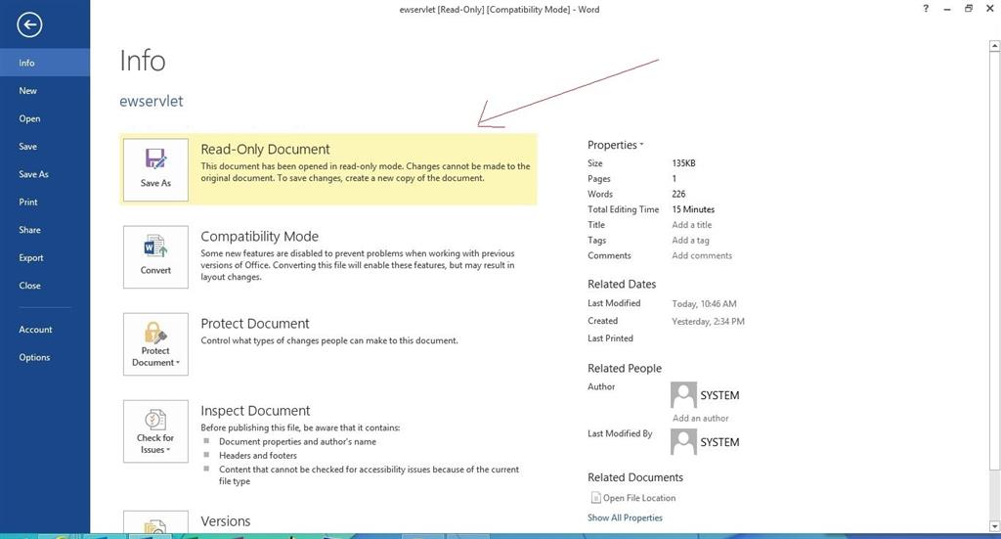Click the Related People heading

[x=625, y=369]
